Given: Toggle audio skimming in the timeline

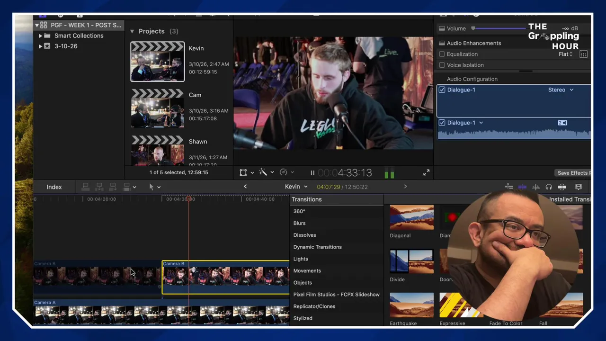Looking at the screenshot, I should 535,187.
